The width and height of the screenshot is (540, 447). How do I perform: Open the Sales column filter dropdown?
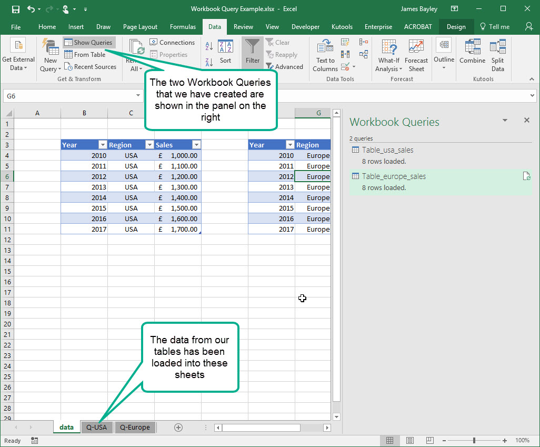point(196,145)
